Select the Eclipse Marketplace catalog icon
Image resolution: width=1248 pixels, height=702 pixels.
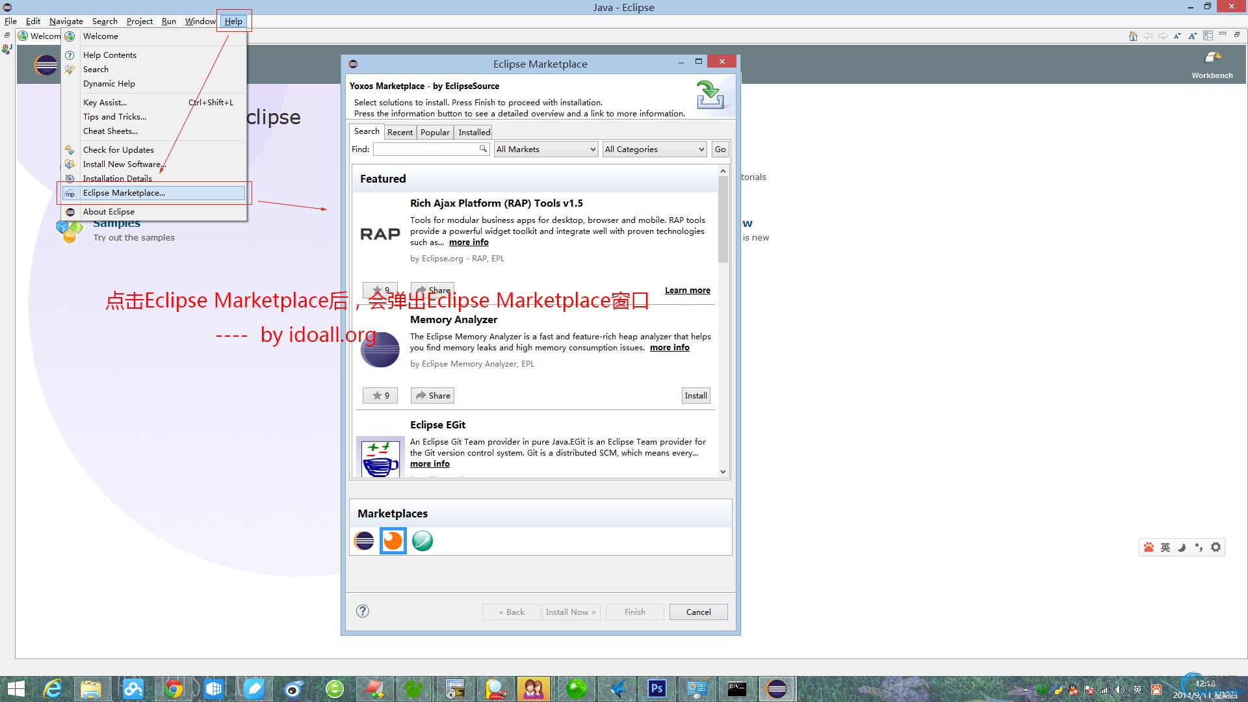[364, 541]
